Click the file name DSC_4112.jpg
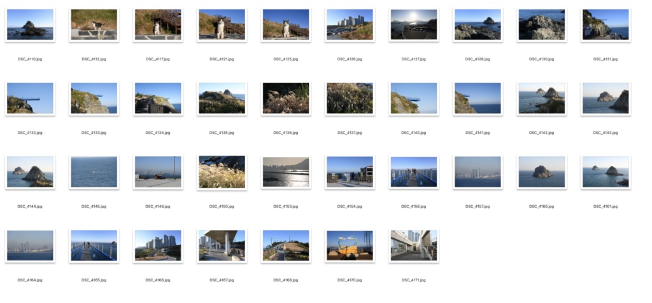This screenshot has width=652, height=303. coord(94,59)
